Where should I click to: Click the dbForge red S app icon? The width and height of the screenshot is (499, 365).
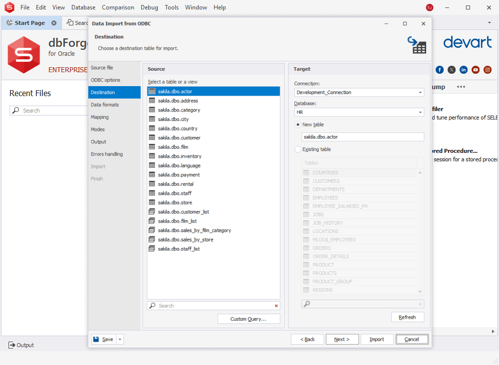pos(9,7)
